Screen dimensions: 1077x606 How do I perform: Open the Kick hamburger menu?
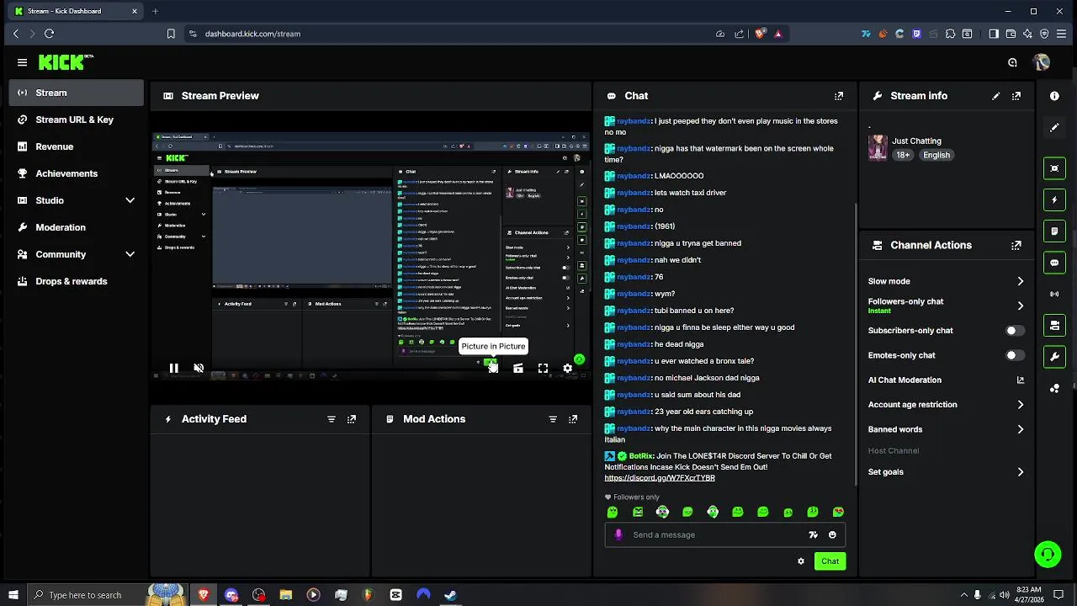point(22,62)
